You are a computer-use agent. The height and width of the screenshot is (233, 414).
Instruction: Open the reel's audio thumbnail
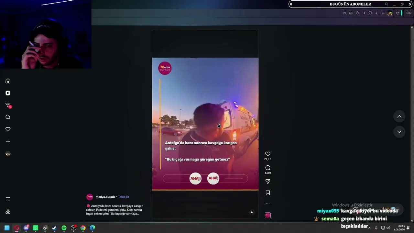[268, 215]
